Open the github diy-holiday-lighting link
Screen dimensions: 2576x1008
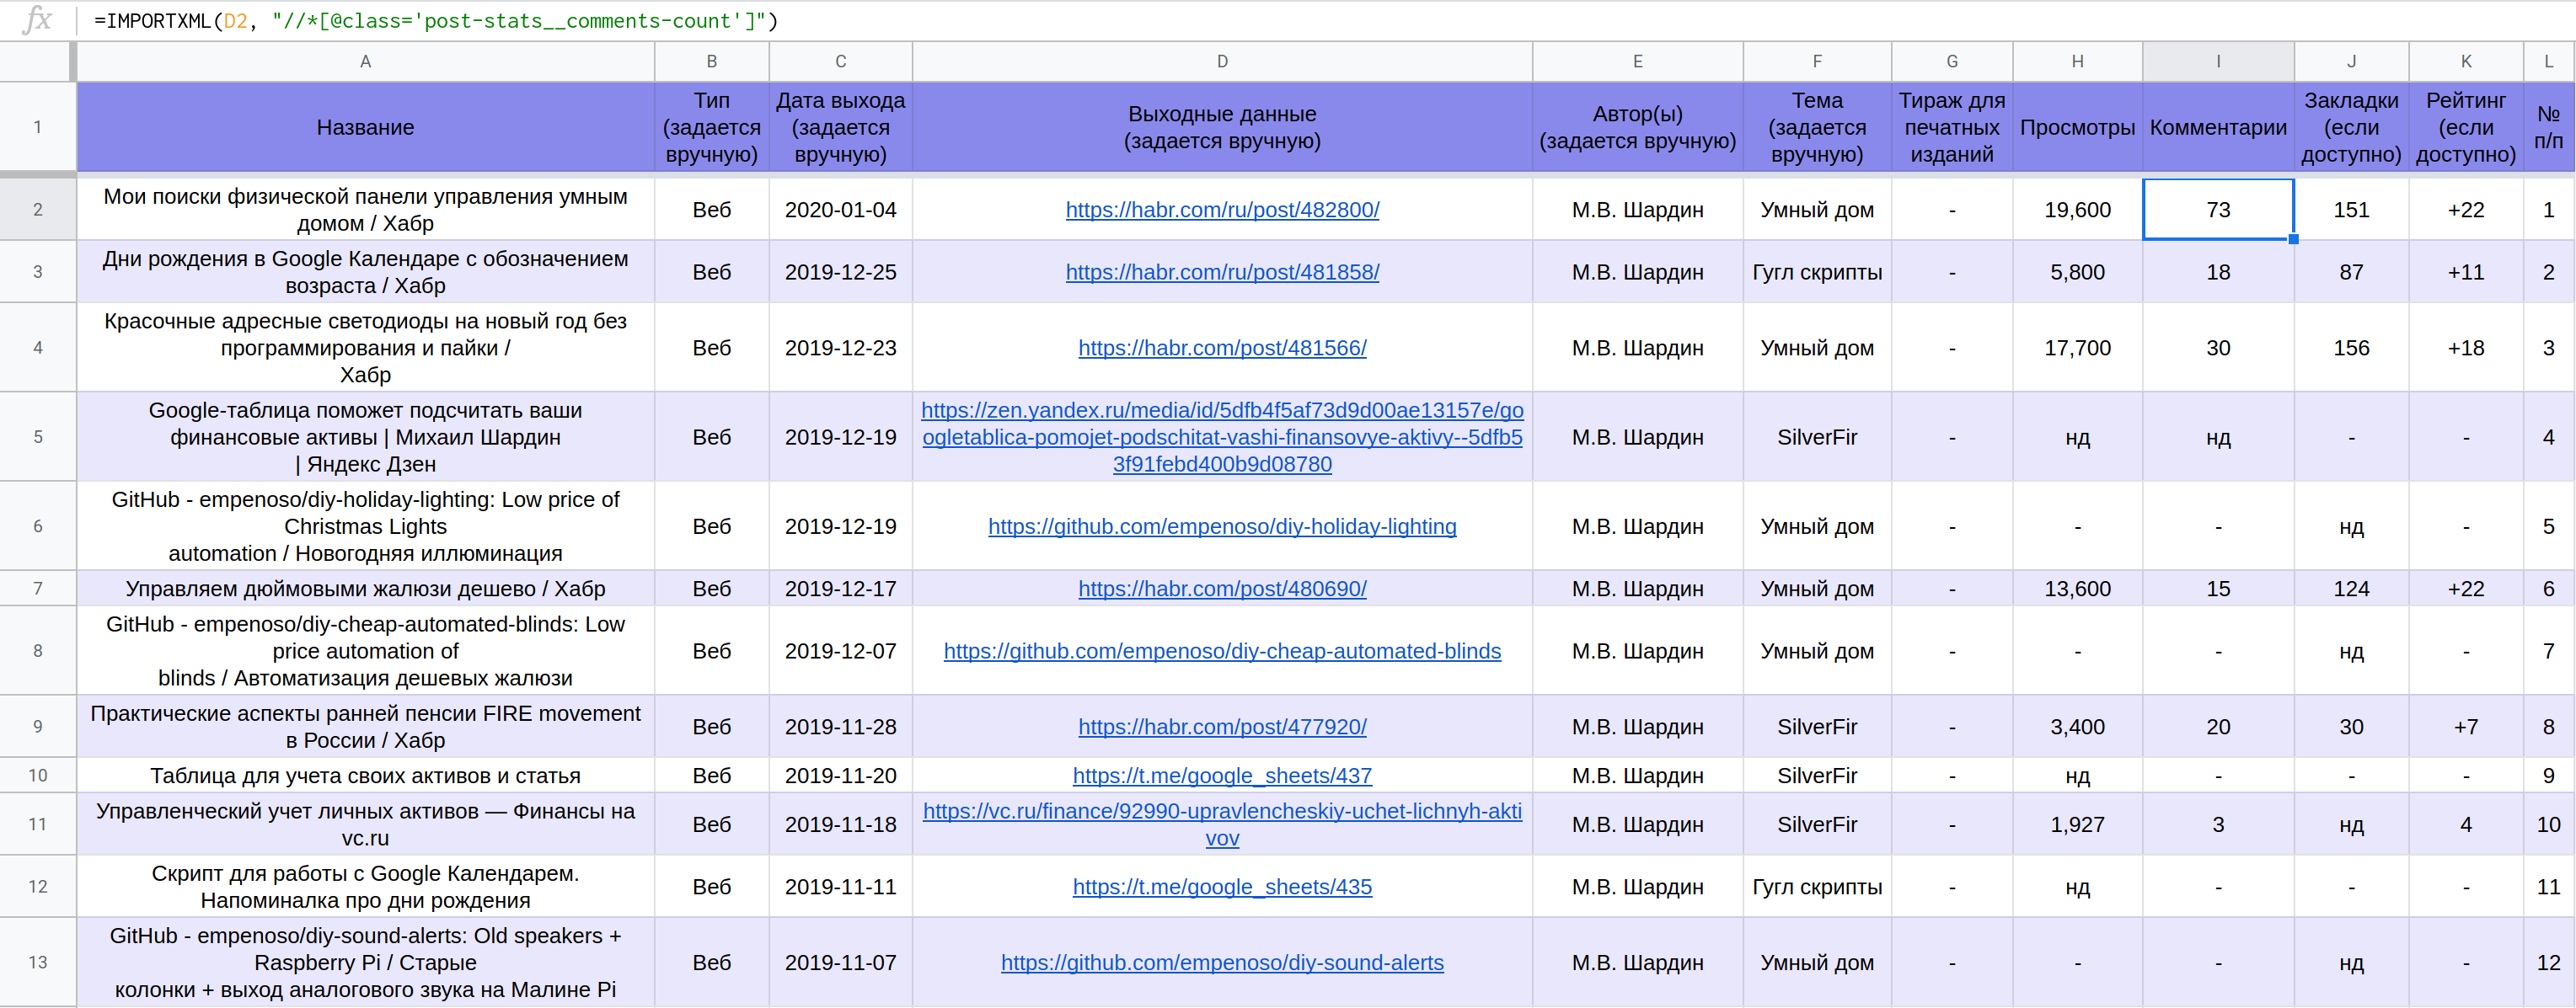click(1221, 526)
